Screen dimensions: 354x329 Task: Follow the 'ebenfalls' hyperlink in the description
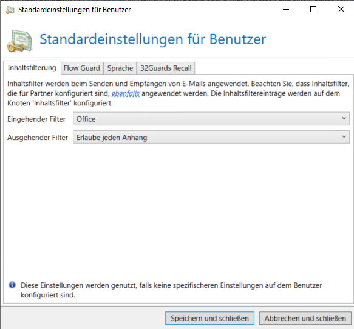126,93
